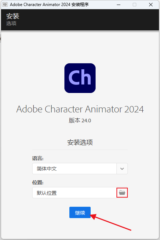The width and height of the screenshot is (160, 240).
Task: Click the Ch Character Animator logo
Action: tap(80, 78)
